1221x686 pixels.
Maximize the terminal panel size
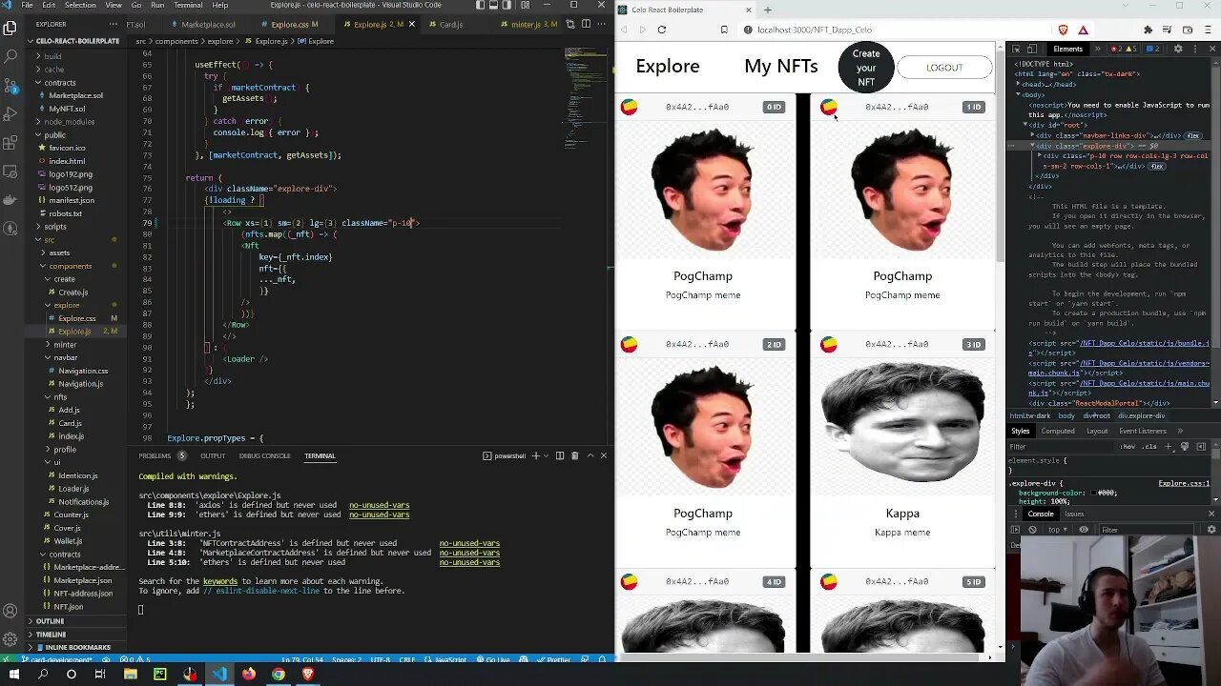point(590,455)
